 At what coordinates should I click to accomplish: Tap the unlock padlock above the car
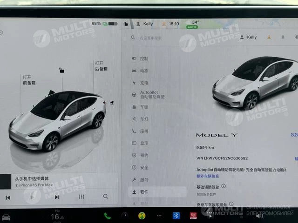tap(61, 70)
